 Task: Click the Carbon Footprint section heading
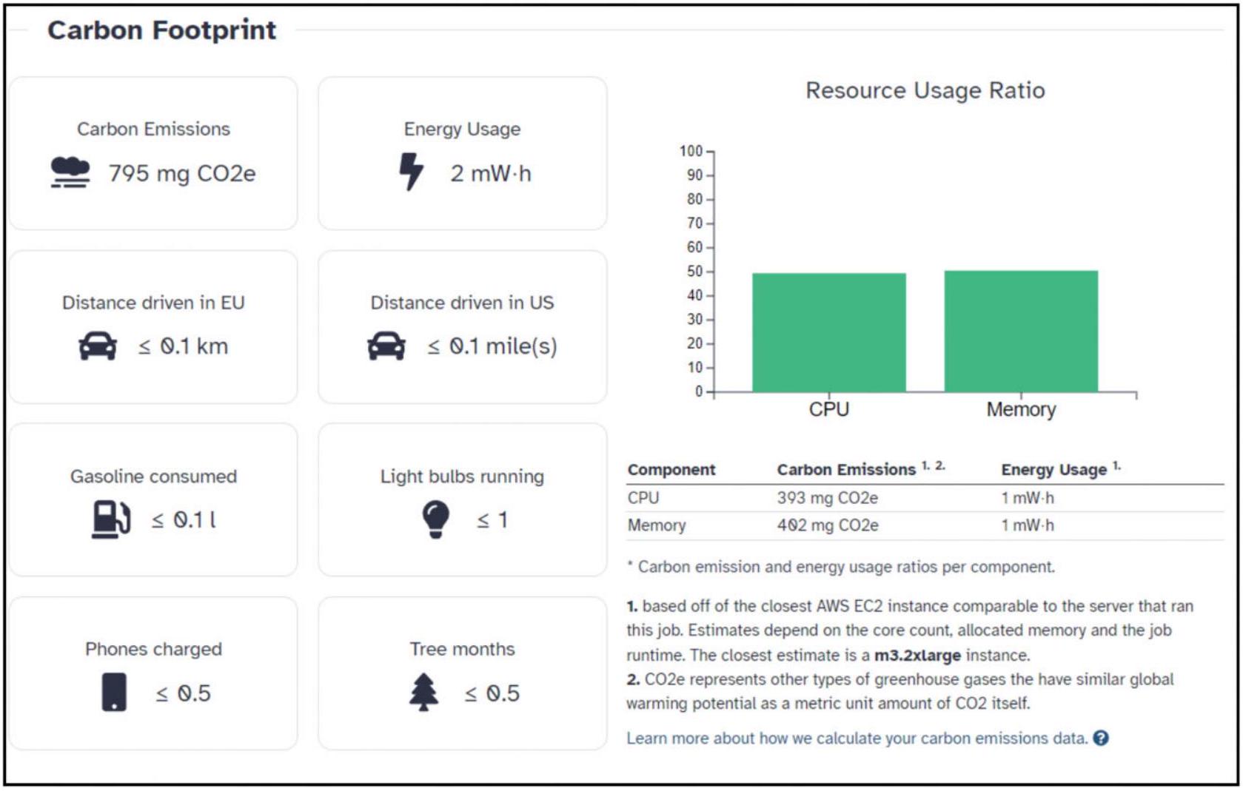161,30
